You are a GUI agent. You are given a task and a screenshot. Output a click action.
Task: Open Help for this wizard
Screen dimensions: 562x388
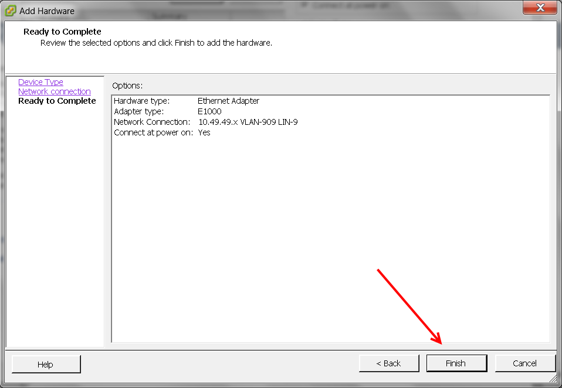(x=46, y=364)
